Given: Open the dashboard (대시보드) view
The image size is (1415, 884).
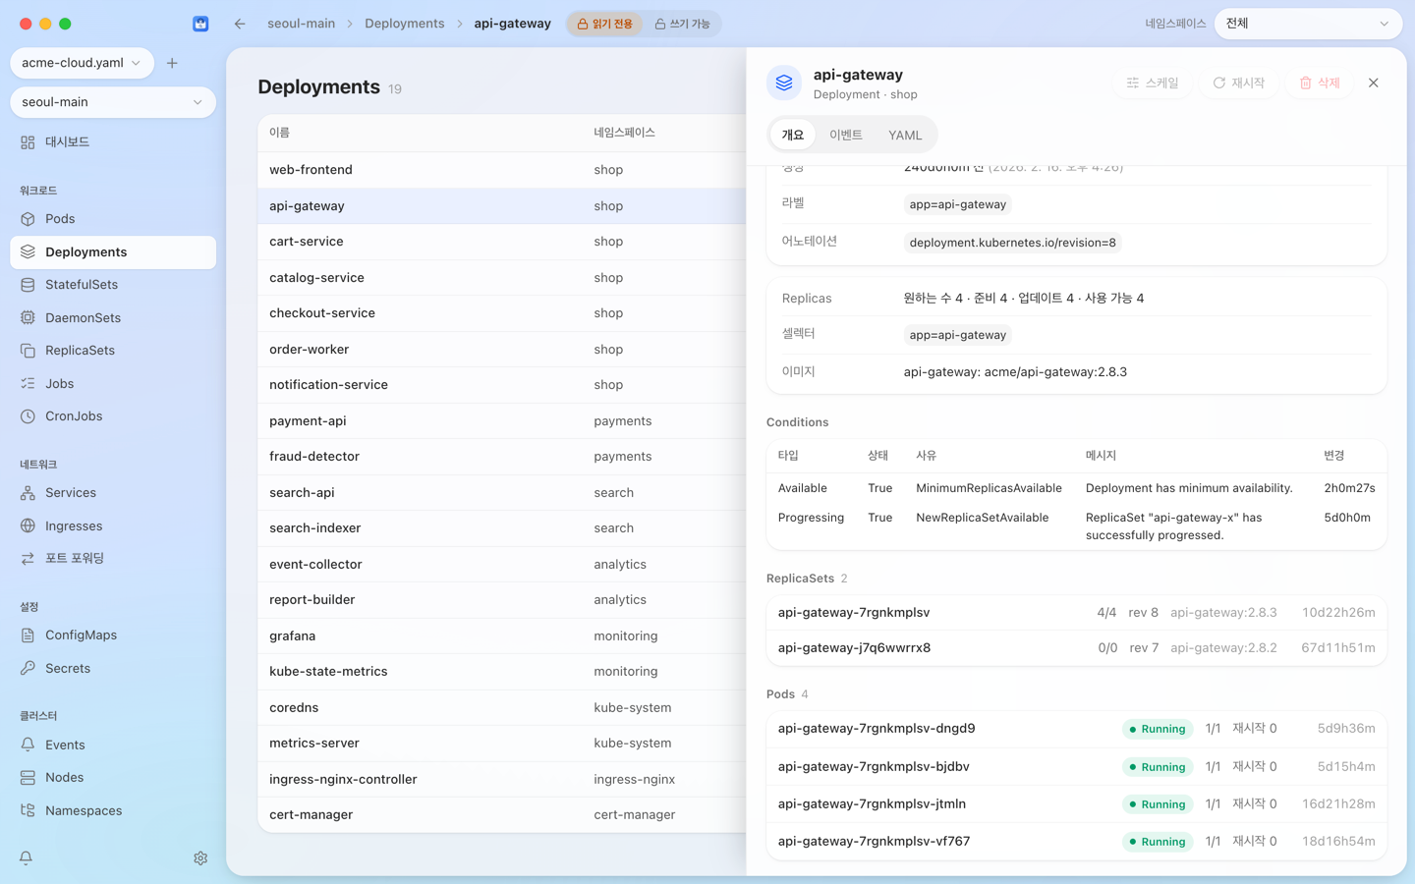Looking at the screenshot, I should click(x=113, y=142).
